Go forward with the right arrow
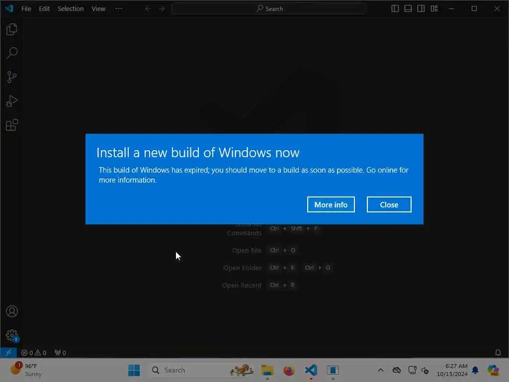Screen dimensions: 509x382 [162, 9]
